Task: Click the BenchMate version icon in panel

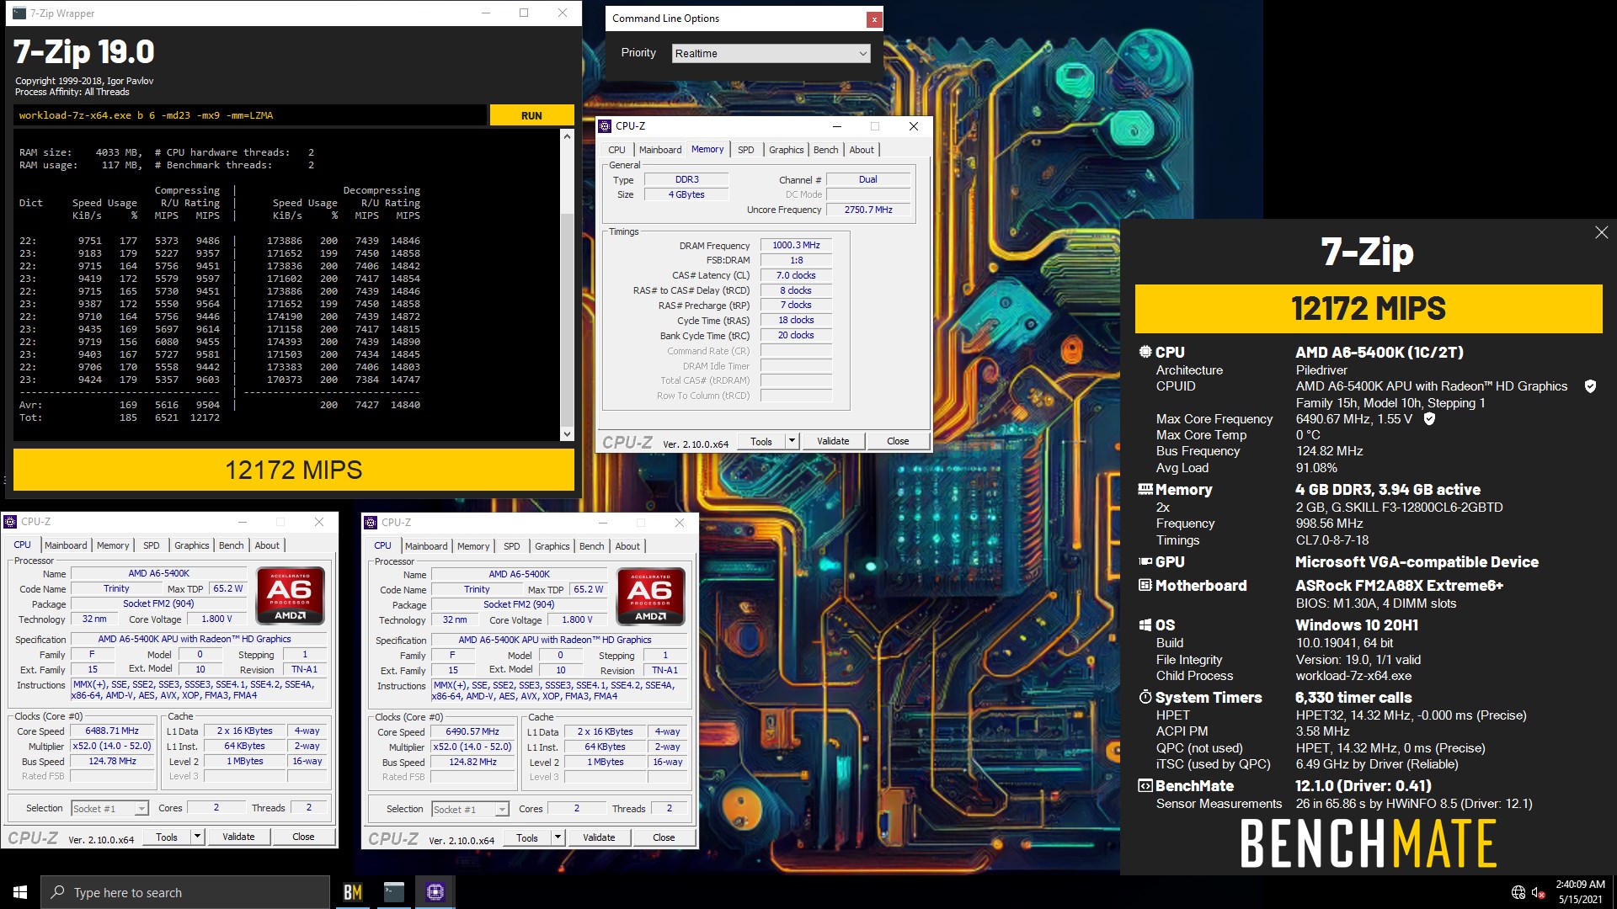Action: pos(1145,785)
